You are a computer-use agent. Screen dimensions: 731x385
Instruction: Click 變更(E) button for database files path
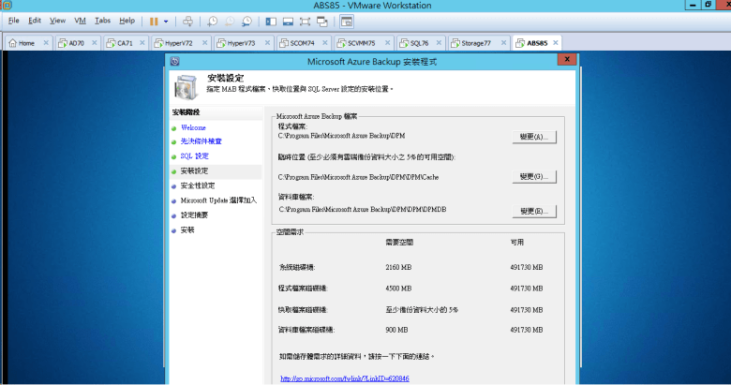coord(534,211)
